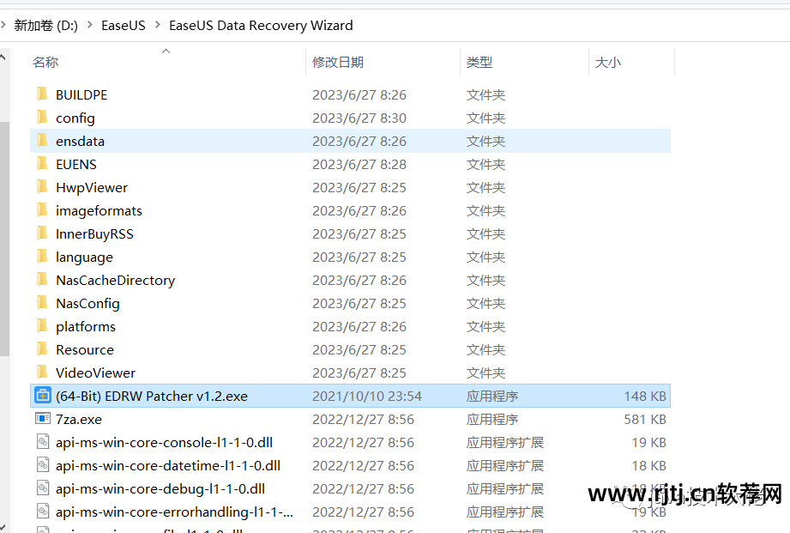Click the ensdata folder icon
The image size is (790, 533).
[42, 140]
